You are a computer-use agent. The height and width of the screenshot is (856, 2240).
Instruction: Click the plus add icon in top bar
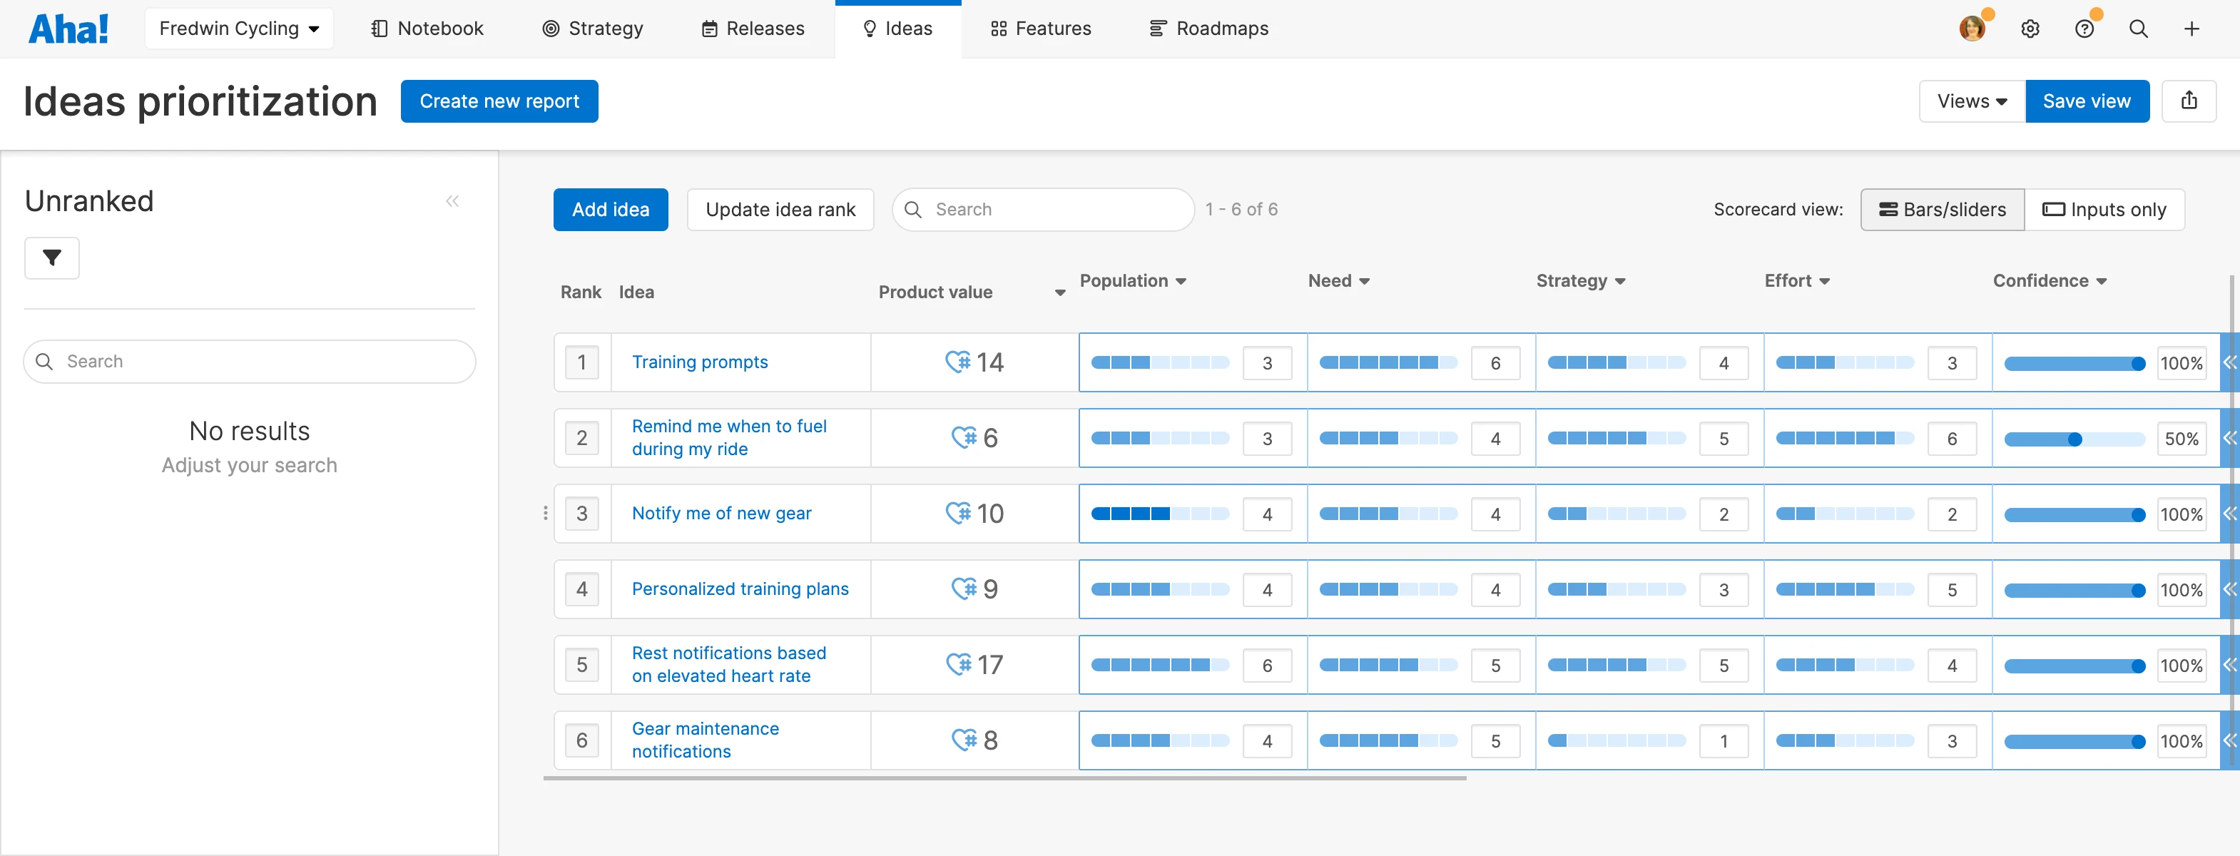coord(2191,29)
